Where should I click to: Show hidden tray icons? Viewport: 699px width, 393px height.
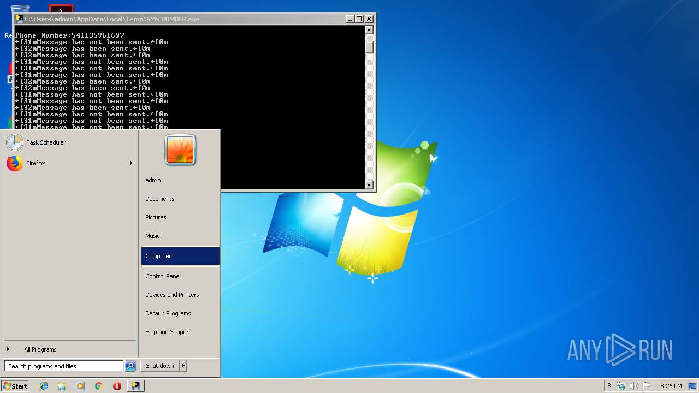pos(609,386)
